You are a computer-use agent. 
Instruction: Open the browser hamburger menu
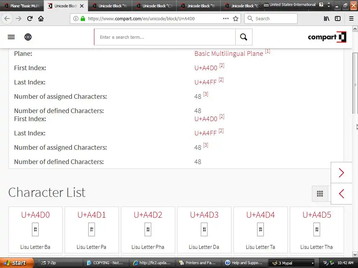[351, 18]
